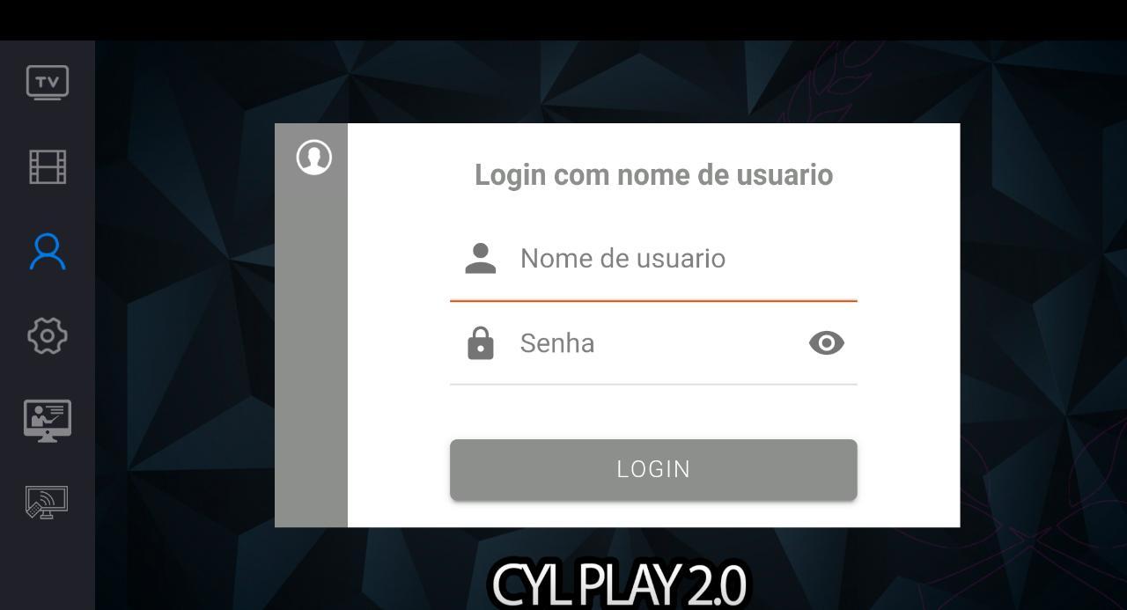
Task: Focus the Nome de usuario field
Action: pyautogui.click(x=653, y=259)
